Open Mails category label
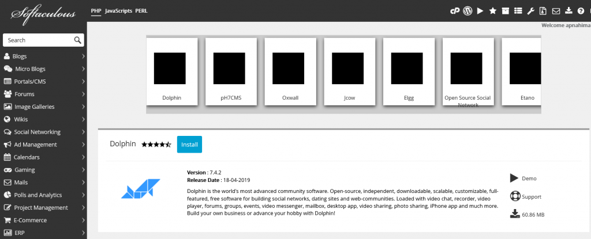Screen dimensions: 591x239 coord(21,183)
